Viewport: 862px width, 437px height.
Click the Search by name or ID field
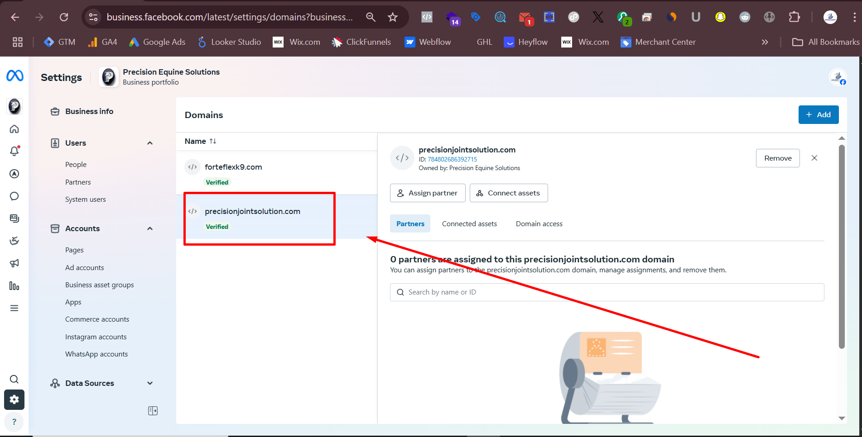(x=607, y=292)
